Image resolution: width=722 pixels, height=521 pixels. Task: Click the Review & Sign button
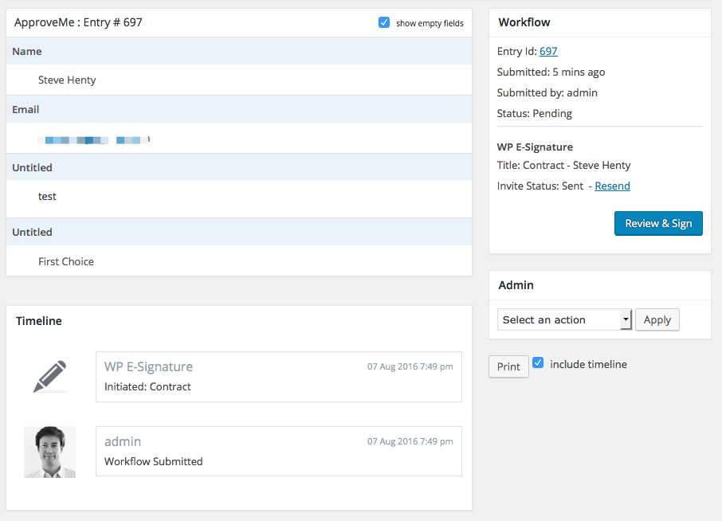coord(658,223)
